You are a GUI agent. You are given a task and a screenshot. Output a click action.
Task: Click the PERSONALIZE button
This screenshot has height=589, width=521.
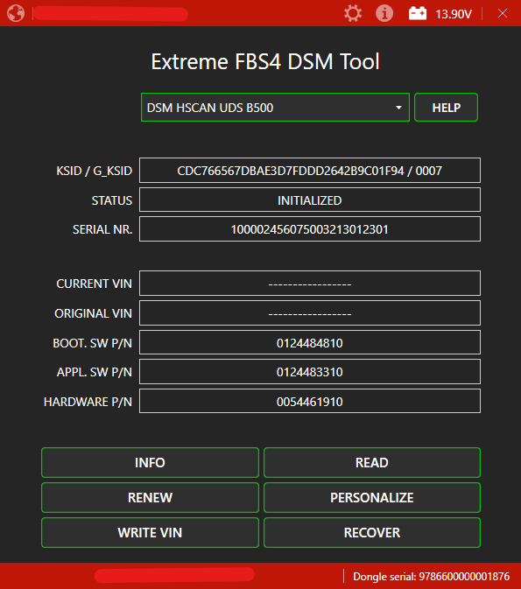click(372, 497)
